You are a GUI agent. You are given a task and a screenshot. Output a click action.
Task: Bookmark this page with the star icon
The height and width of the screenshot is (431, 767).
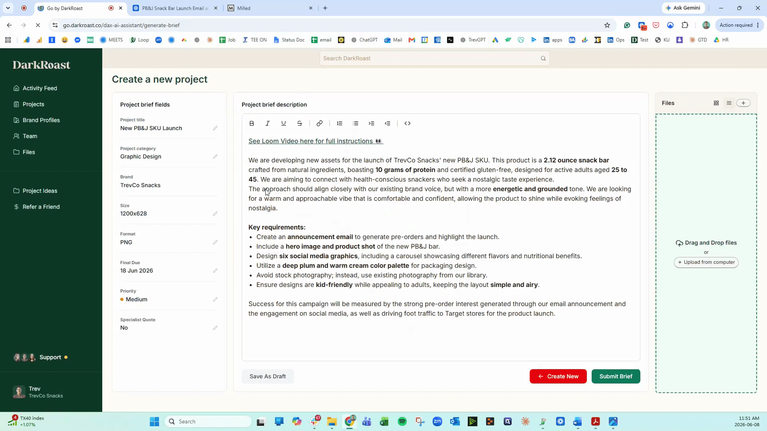coord(607,25)
